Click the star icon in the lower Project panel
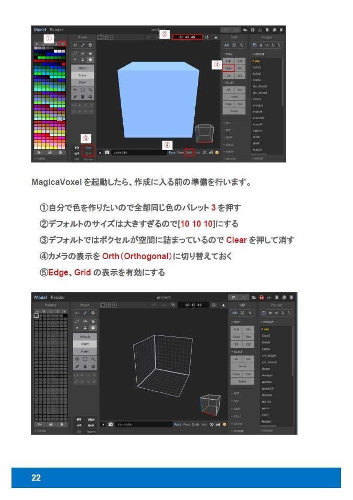The image size is (353, 500). [x=270, y=313]
